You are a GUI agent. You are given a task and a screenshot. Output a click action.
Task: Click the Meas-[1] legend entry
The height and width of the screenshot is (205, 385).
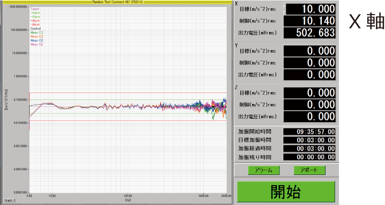click(x=37, y=33)
